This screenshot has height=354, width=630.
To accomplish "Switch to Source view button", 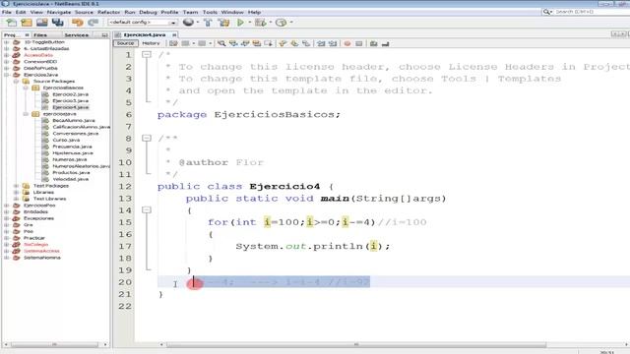I will pos(125,43).
